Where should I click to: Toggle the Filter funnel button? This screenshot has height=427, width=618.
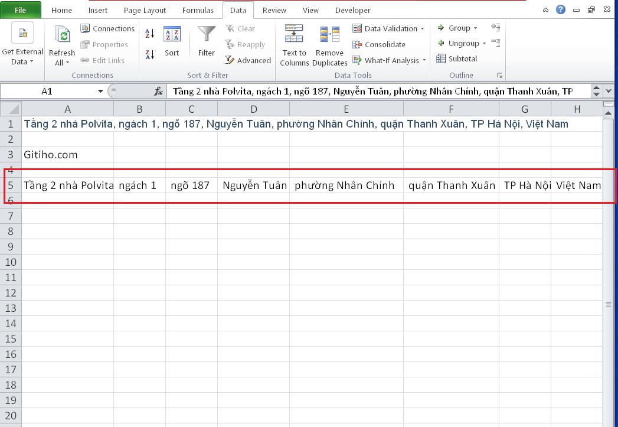(207, 41)
